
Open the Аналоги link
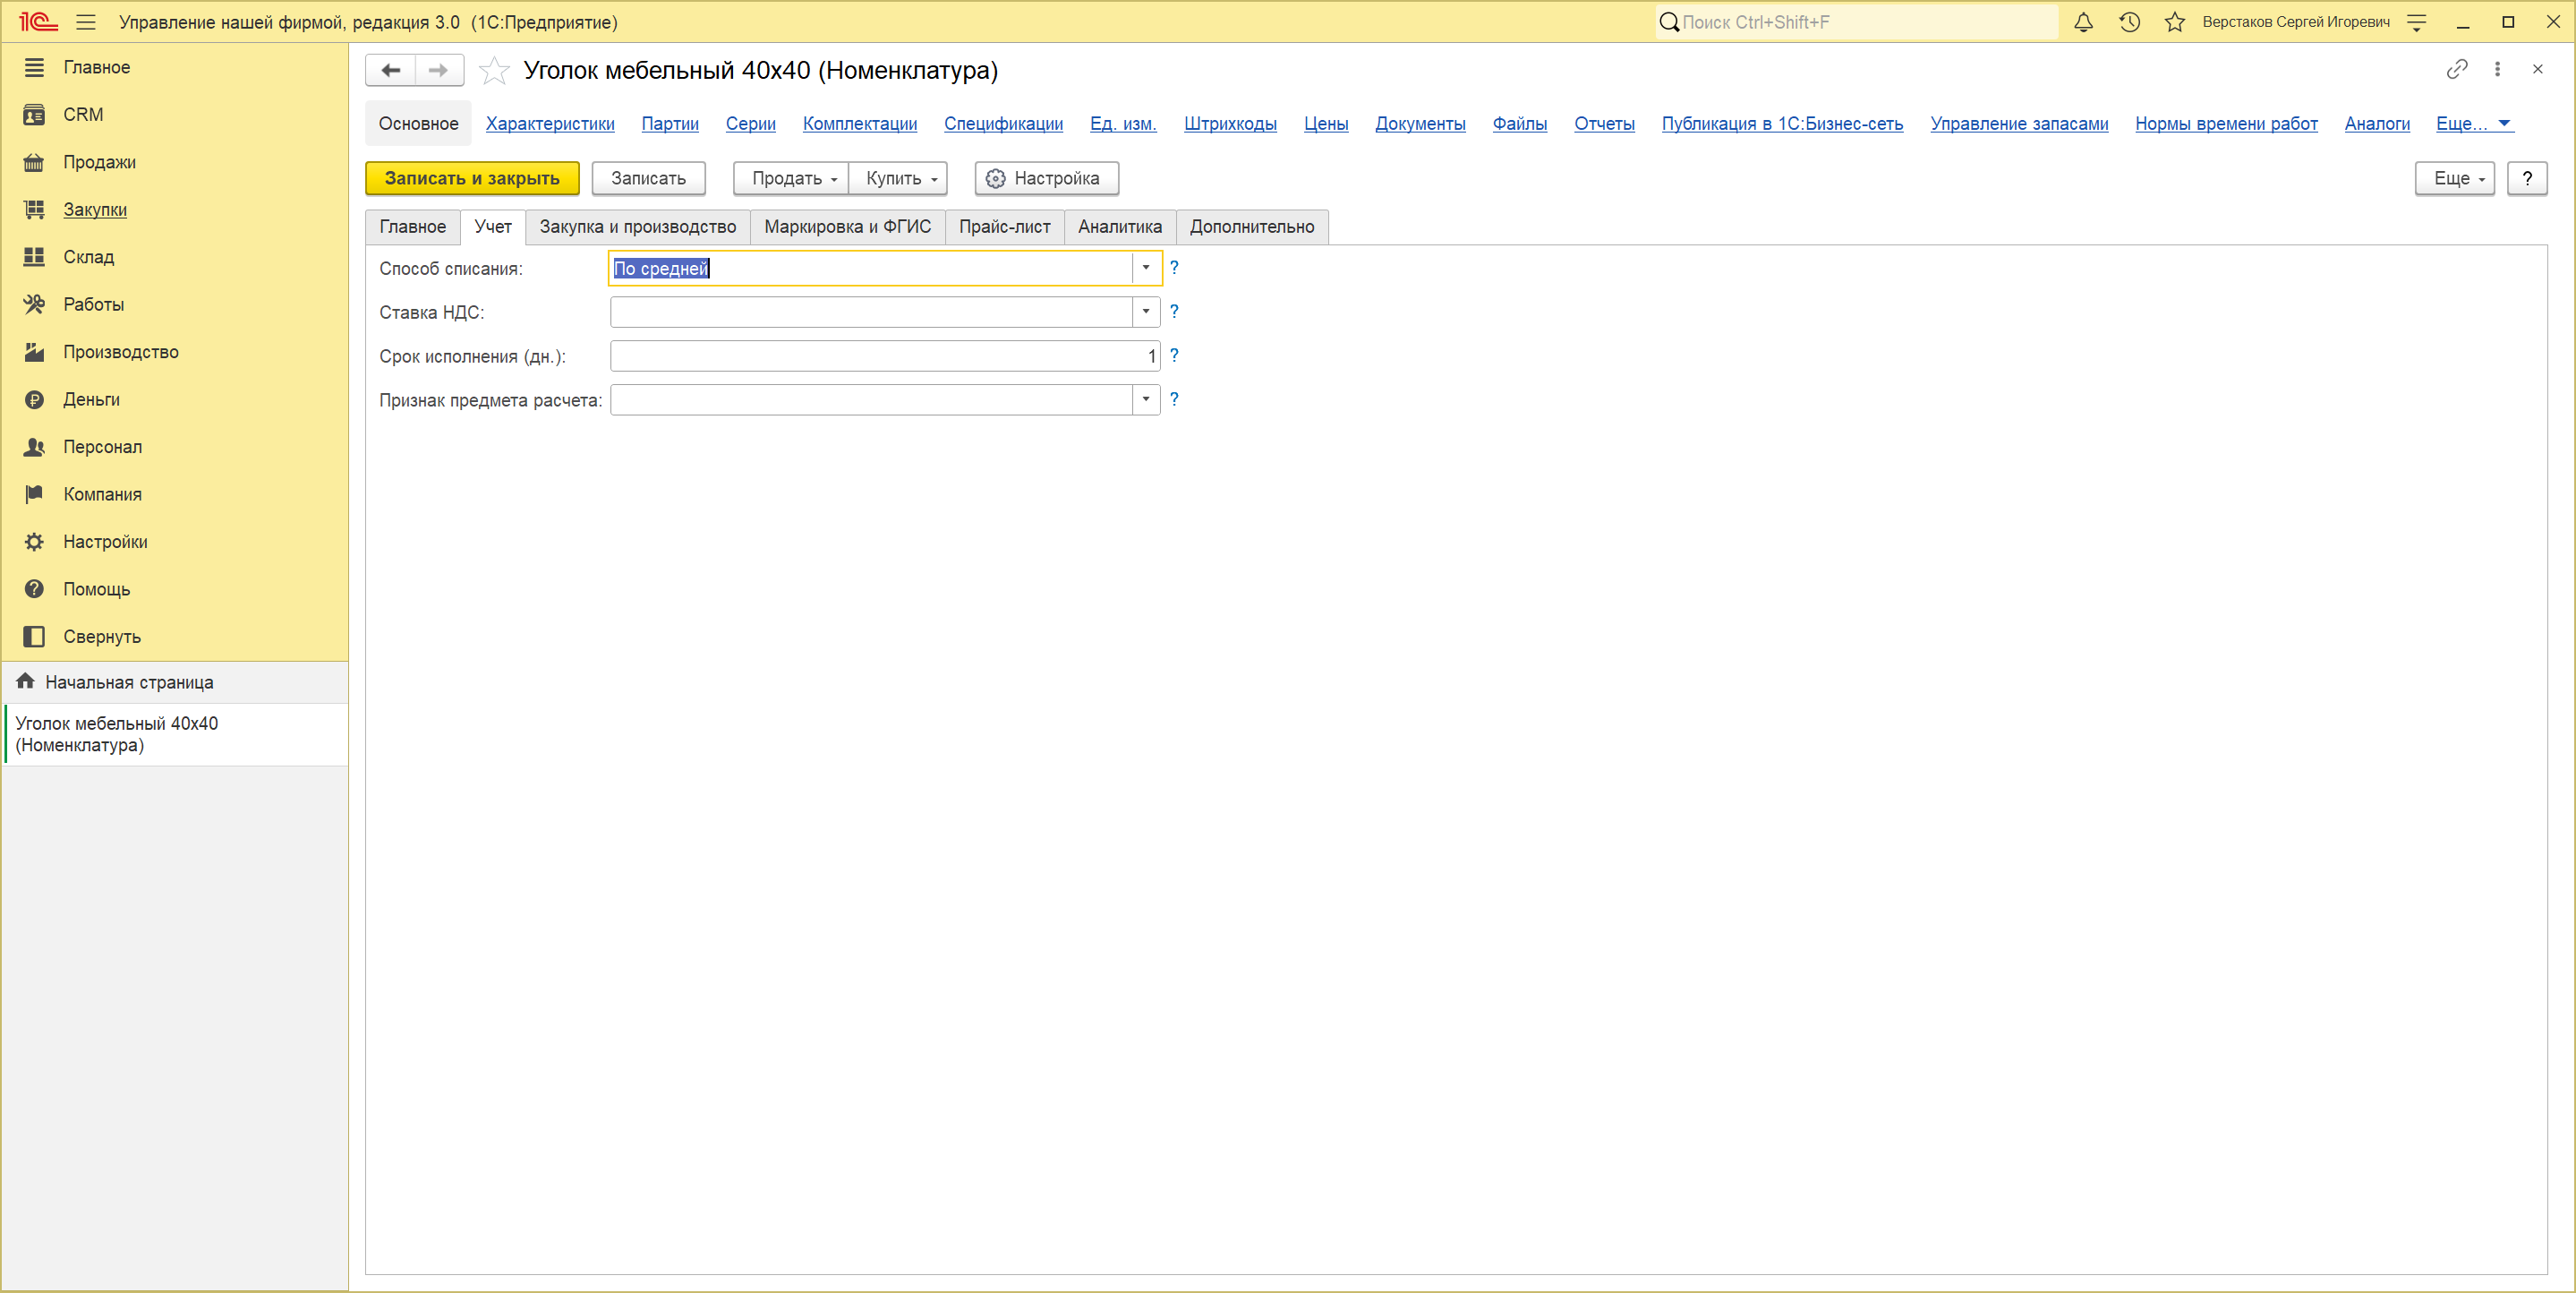[2377, 124]
